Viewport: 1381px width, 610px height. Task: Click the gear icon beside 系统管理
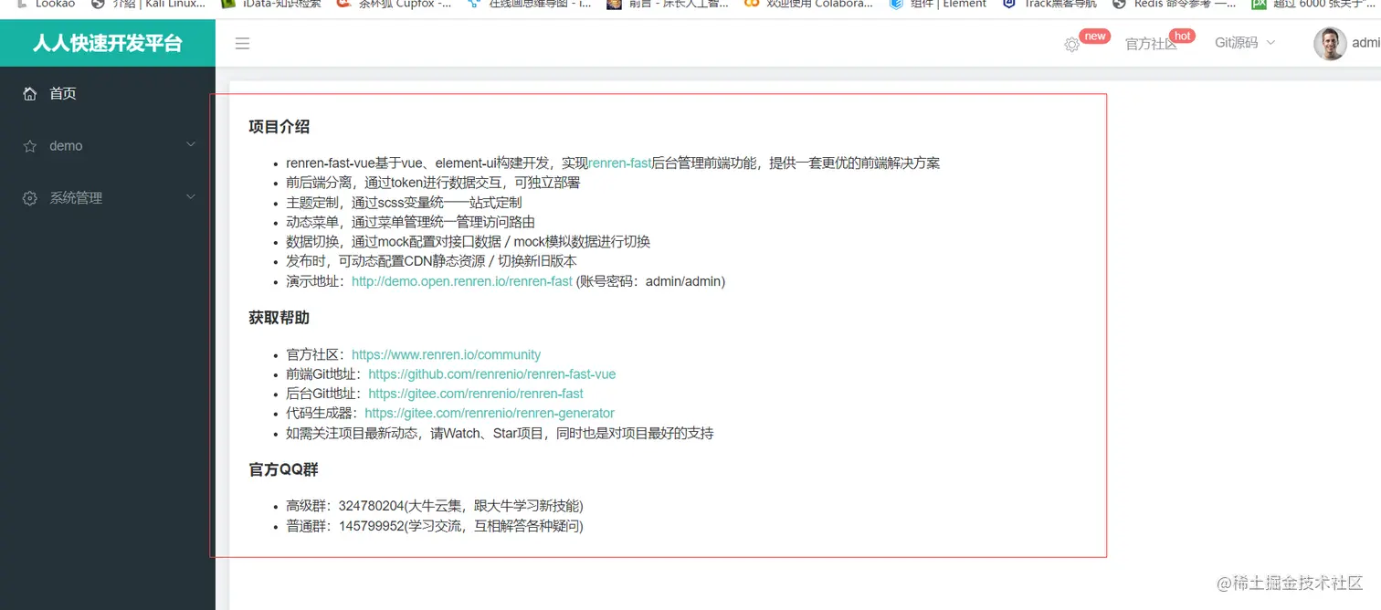point(30,198)
